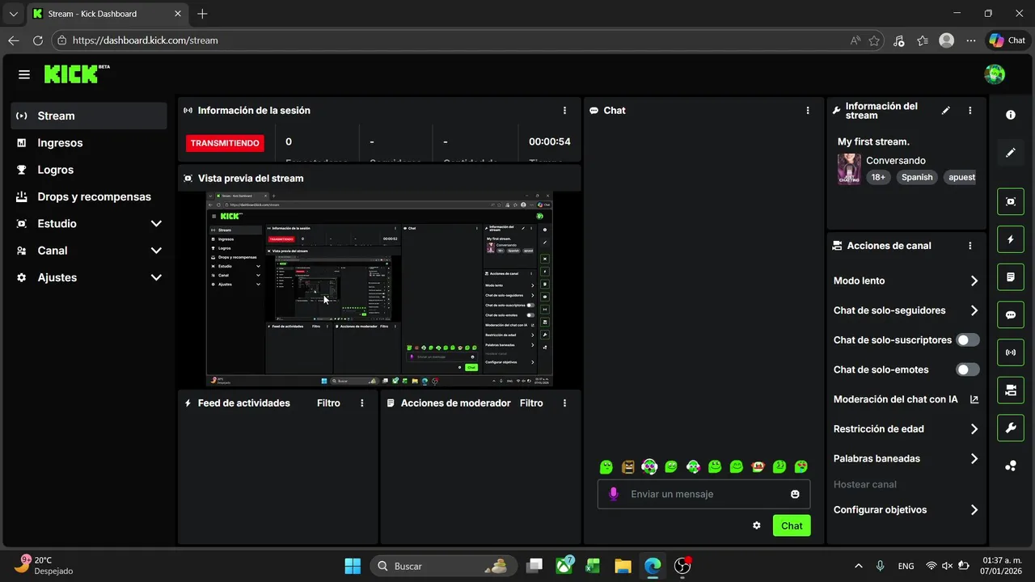Viewport: 1035px width, 582px height.
Task: Expand the Estudio sidebar section
Action: click(x=156, y=224)
